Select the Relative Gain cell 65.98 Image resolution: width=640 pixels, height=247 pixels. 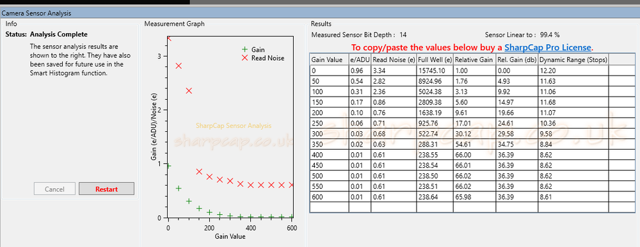tap(474, 197)
